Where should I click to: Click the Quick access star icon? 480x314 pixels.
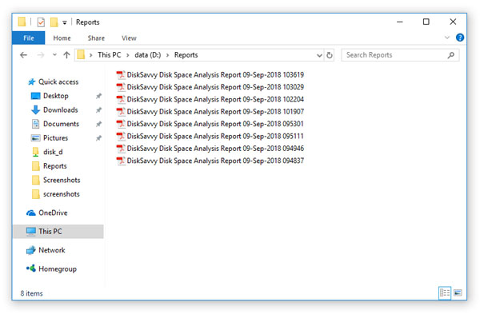point(31,81)
